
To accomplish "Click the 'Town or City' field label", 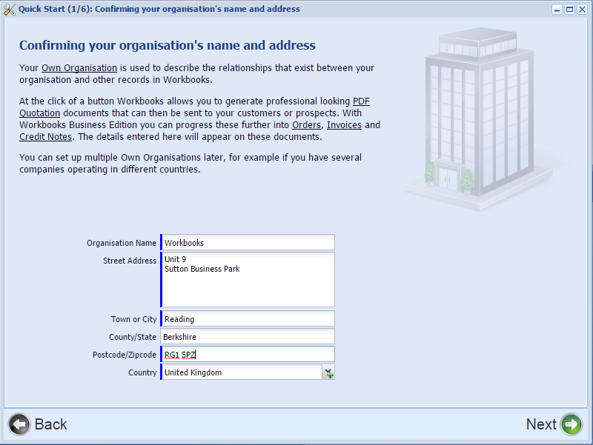I will point(134,319).
